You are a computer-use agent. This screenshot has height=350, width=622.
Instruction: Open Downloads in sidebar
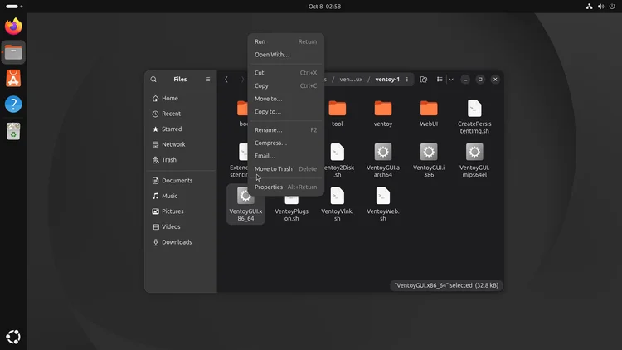(181, 242)
